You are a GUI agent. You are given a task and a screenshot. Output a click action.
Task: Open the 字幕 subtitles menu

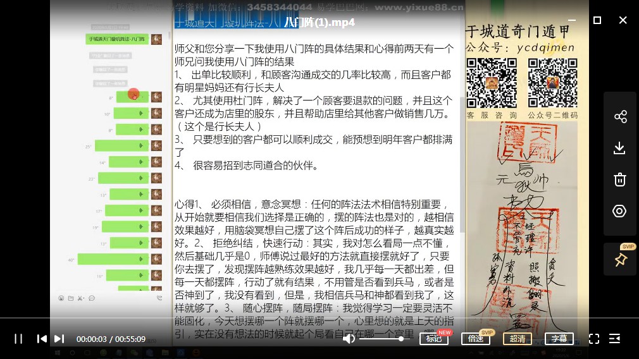coord(559,339)
